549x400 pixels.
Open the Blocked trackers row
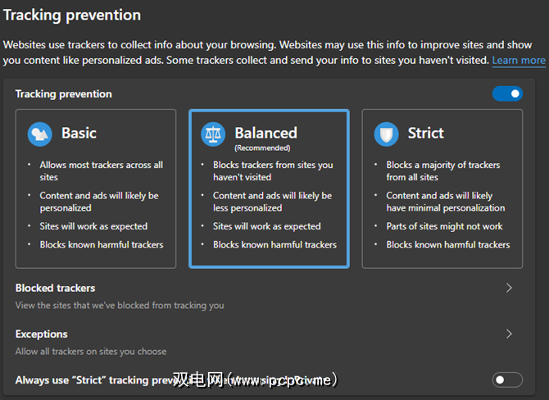click(x=246, y=296)
